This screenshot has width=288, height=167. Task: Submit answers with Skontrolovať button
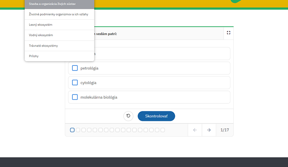point(156,116)
